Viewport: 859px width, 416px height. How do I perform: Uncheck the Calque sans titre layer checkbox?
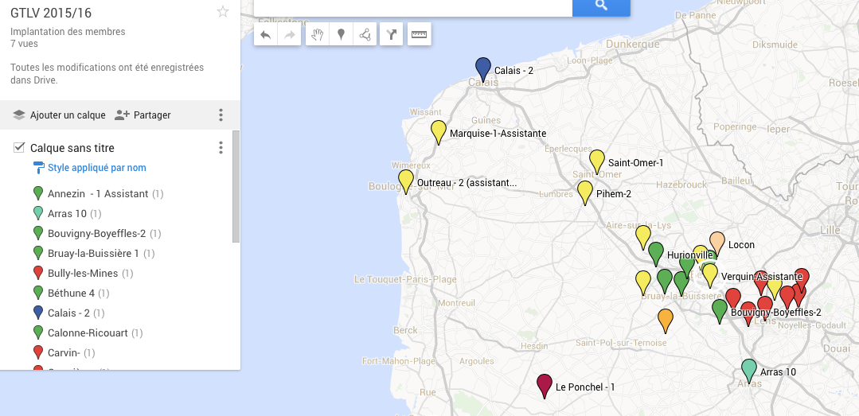point(19,148)
